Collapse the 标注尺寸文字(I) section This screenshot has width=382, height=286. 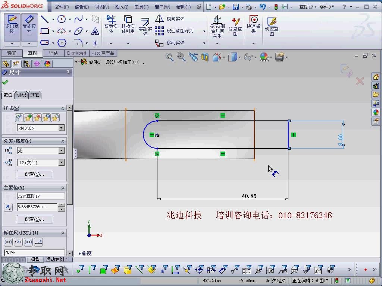point(63,233)
